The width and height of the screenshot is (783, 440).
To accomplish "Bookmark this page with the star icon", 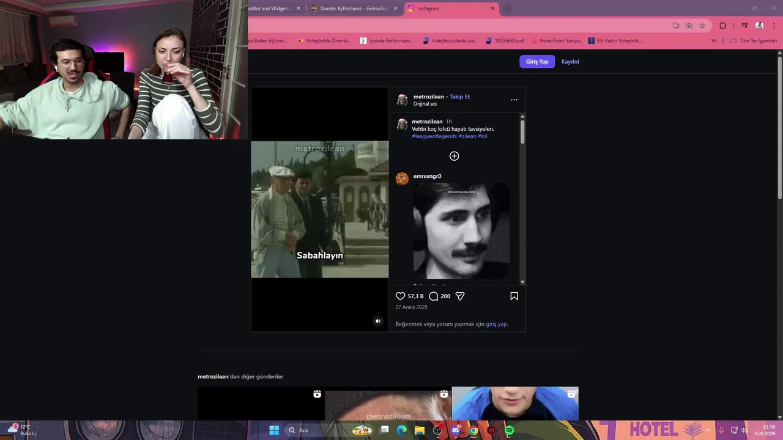I will pos(702,26).
